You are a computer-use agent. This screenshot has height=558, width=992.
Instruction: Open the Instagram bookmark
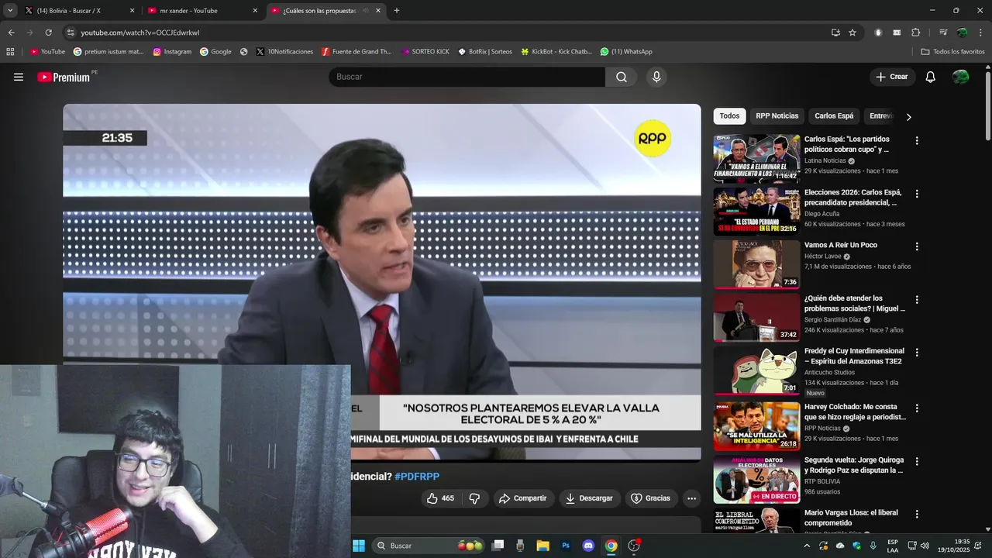[x=172, y=52]
